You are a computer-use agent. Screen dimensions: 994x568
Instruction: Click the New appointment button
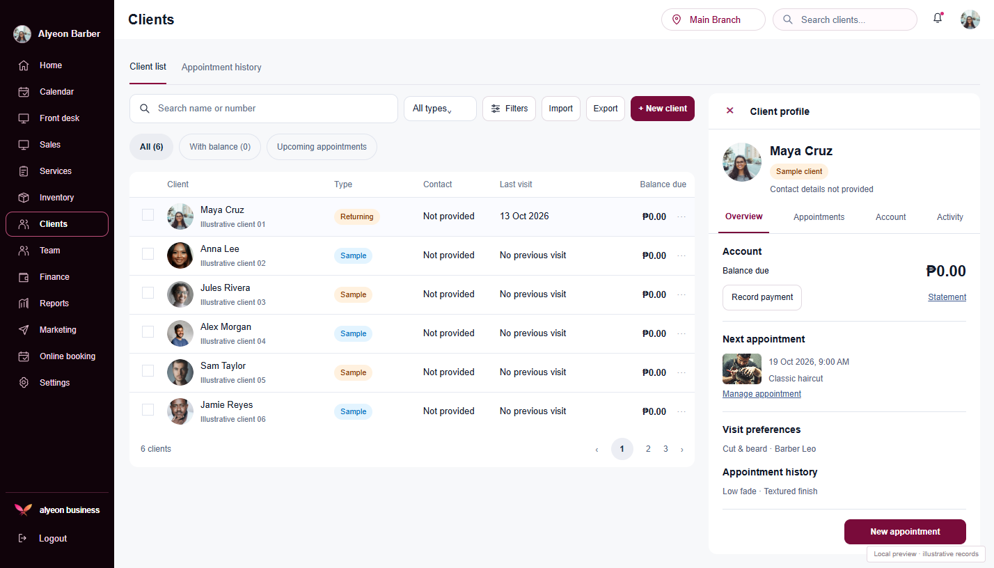pos(905,532)
